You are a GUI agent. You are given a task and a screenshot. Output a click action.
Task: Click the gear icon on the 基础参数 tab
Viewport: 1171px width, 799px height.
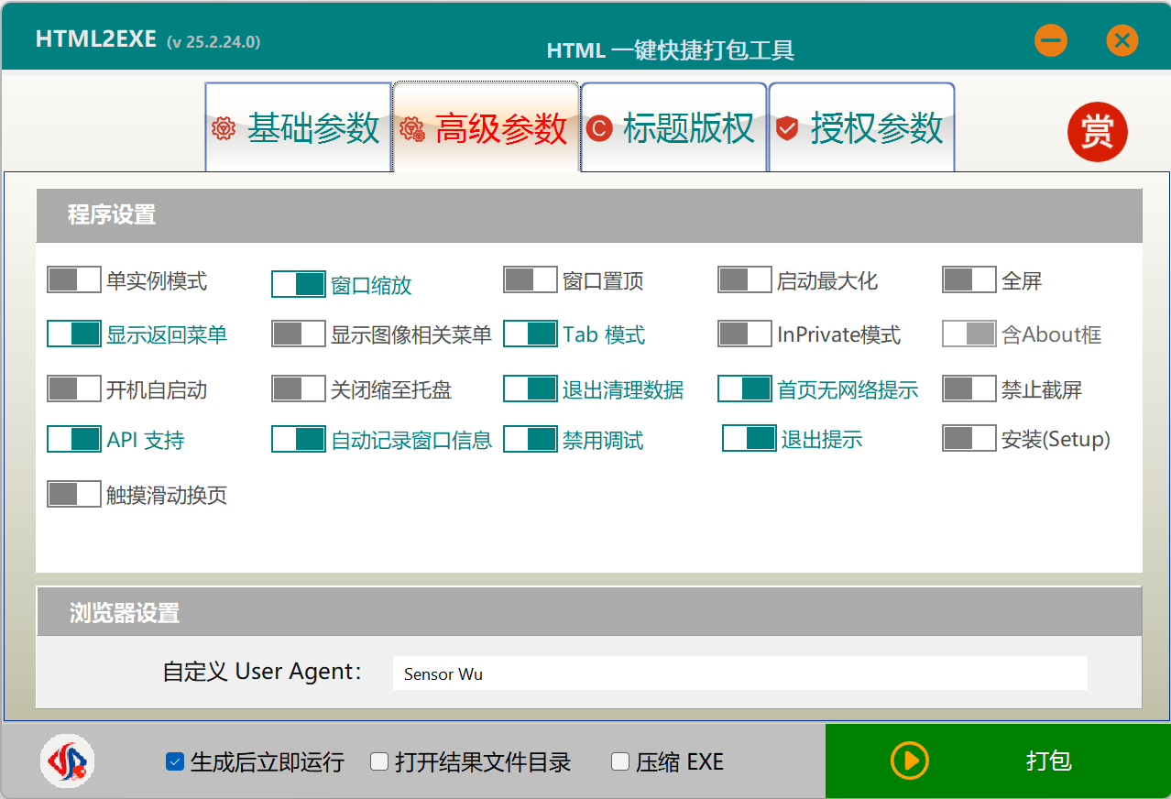pos(224,128)
